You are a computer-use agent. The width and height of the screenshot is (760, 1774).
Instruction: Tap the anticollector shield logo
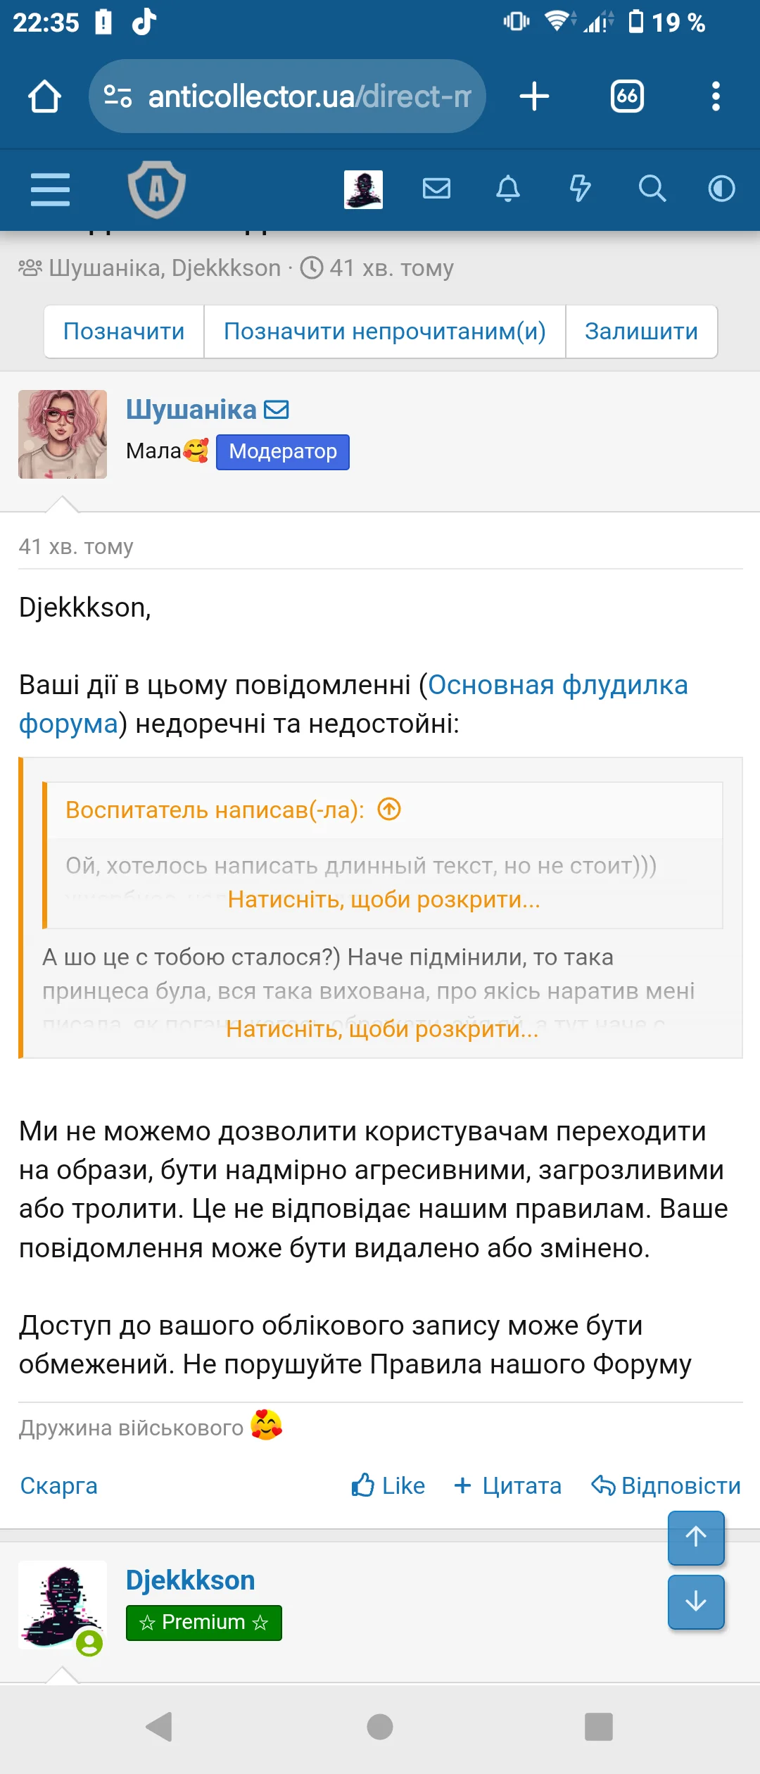156,189
